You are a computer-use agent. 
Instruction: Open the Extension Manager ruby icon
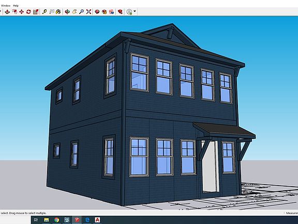pyautogui.click(x=120, y=12)
